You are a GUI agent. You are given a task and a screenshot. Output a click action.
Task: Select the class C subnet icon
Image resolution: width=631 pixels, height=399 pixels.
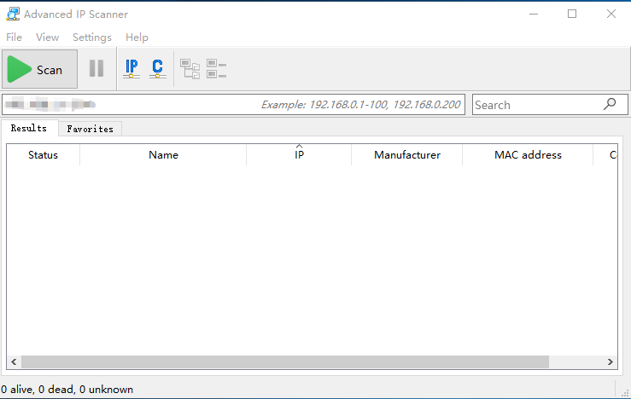pyautogui.click(x=158, y=69)
